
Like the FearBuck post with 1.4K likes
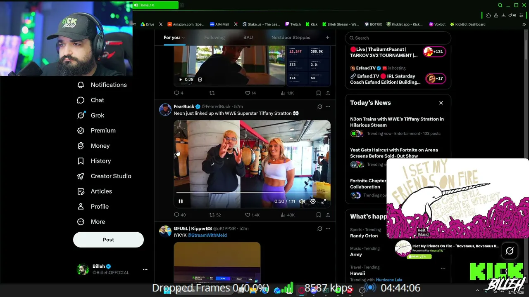[248, 215]
